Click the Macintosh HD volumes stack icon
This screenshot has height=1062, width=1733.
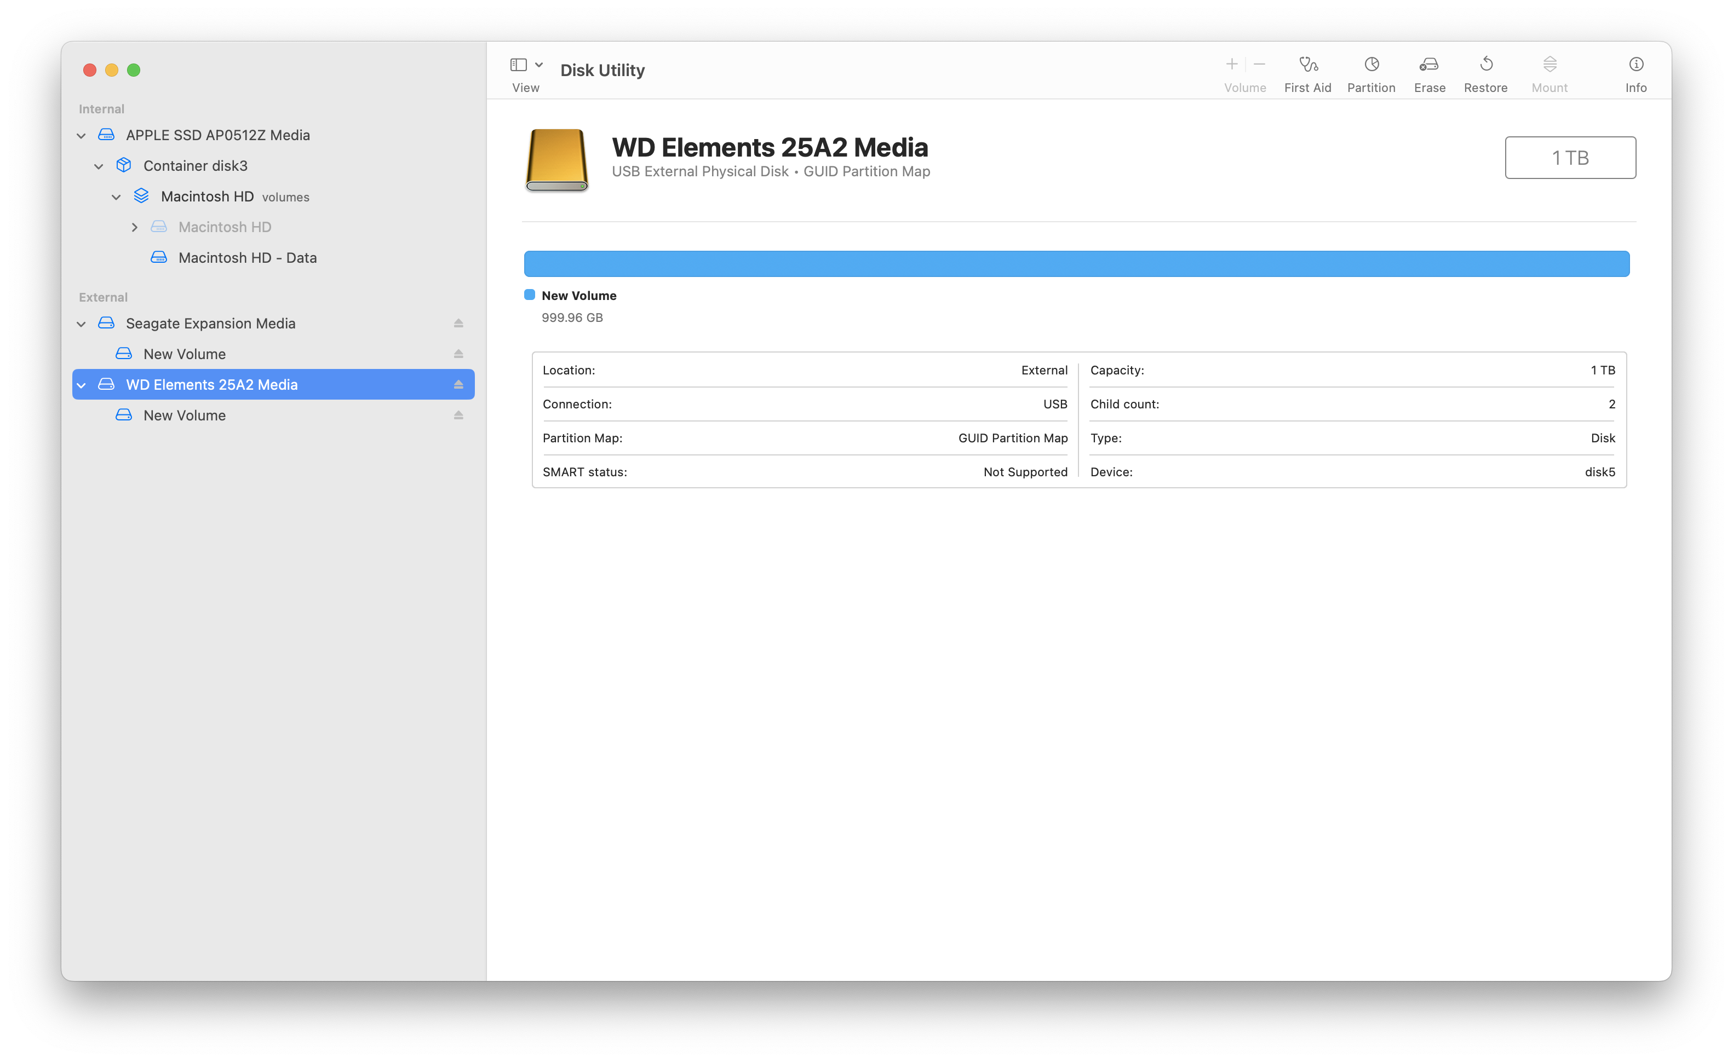[141, 196]
